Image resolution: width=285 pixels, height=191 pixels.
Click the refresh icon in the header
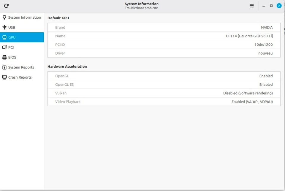pyautogui.click(x=6, y=6)
